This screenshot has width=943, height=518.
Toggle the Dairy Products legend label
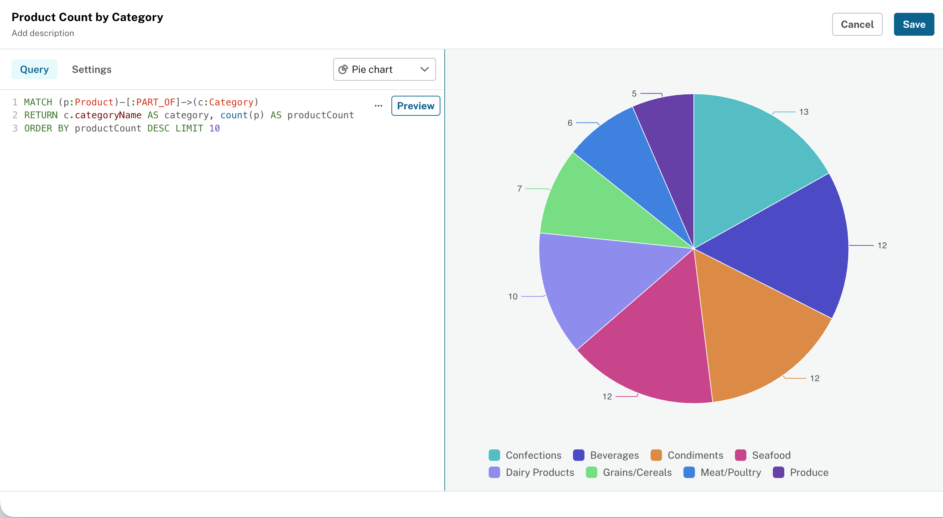(540, 472)
